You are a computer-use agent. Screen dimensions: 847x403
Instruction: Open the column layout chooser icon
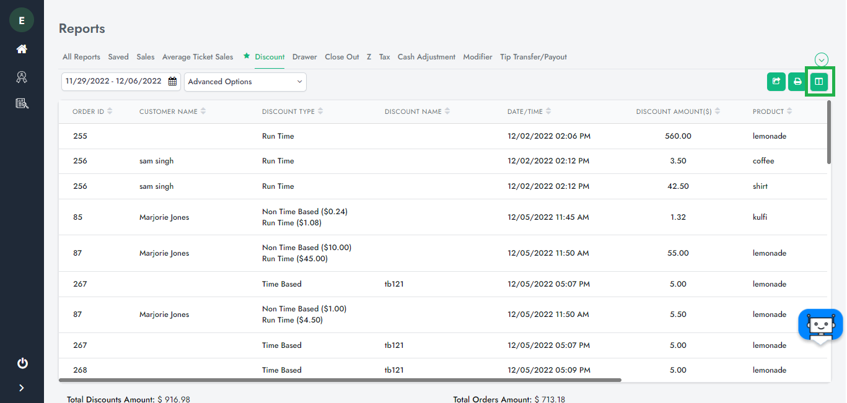point(819,82)
